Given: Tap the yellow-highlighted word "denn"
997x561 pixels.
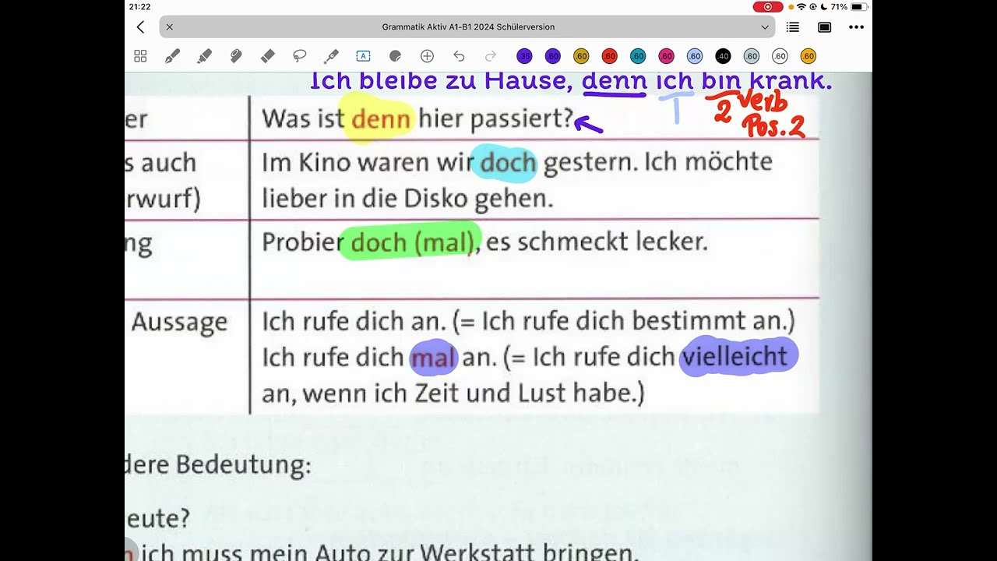Looking at the screenshot, I should 380,119.
